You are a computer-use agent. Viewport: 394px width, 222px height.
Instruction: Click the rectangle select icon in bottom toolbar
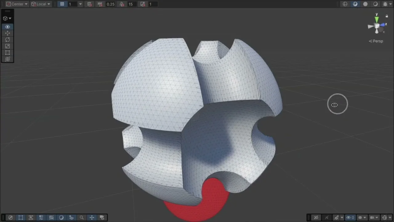pos(21,218)
